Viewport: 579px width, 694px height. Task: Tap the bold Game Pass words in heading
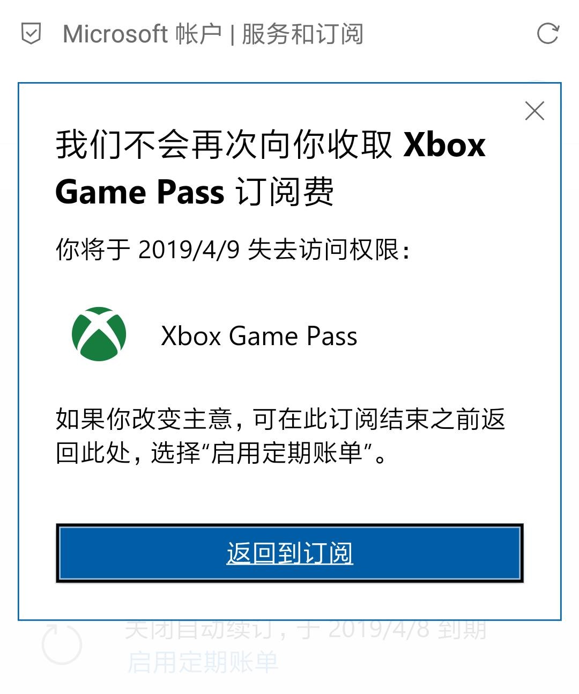[140, 193]
